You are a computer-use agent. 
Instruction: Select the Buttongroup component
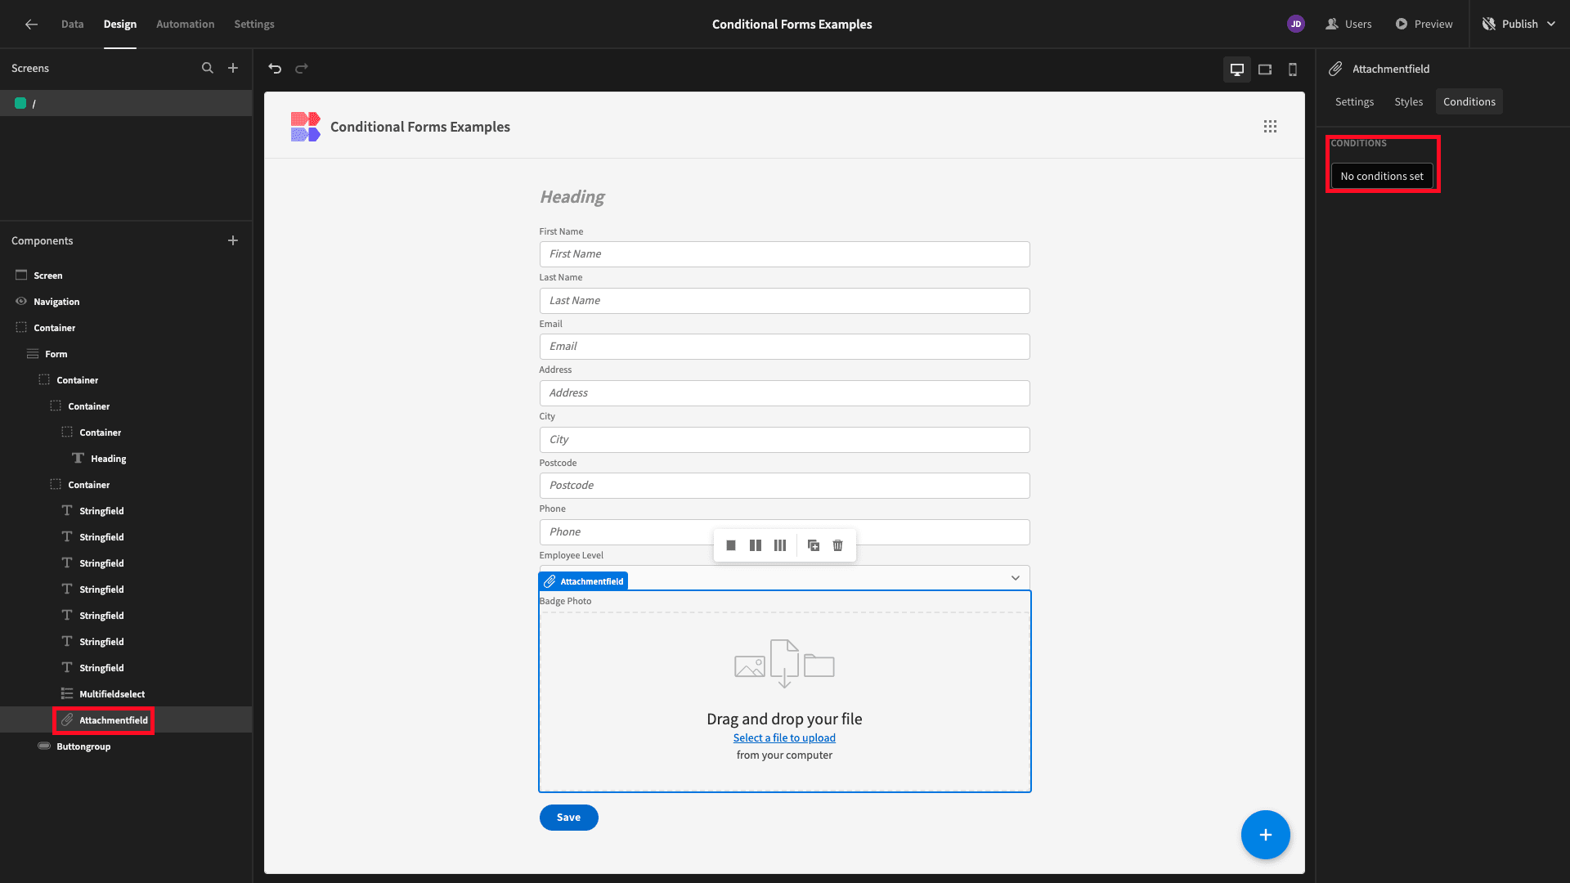pyautogui.click(x=126, y=746)
